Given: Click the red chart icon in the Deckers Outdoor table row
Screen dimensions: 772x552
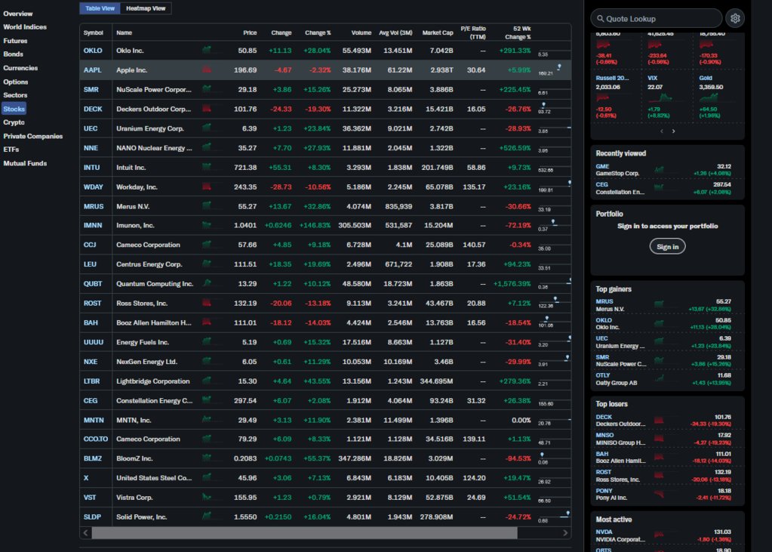Looking at the screenshot, I should (207, 109).
